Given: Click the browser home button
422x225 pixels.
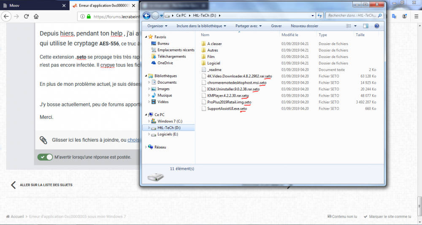Looking at the screenshot, I should pos(36,16).
